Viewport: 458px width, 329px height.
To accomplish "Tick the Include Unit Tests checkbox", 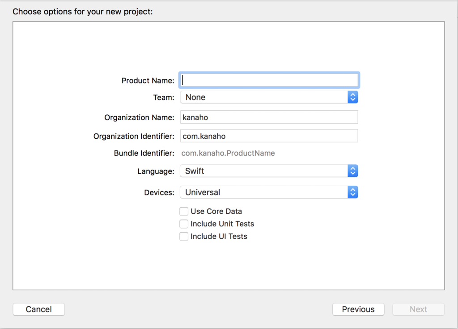I will [x=184, y=224].
